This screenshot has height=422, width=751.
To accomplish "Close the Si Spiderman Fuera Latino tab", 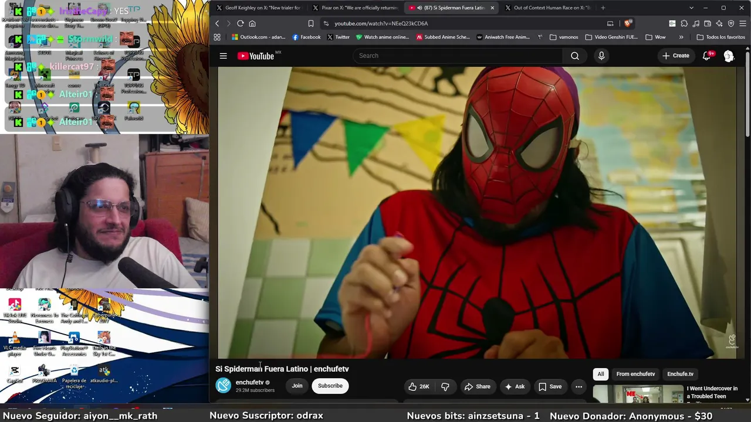I will (x=492, y=8).
